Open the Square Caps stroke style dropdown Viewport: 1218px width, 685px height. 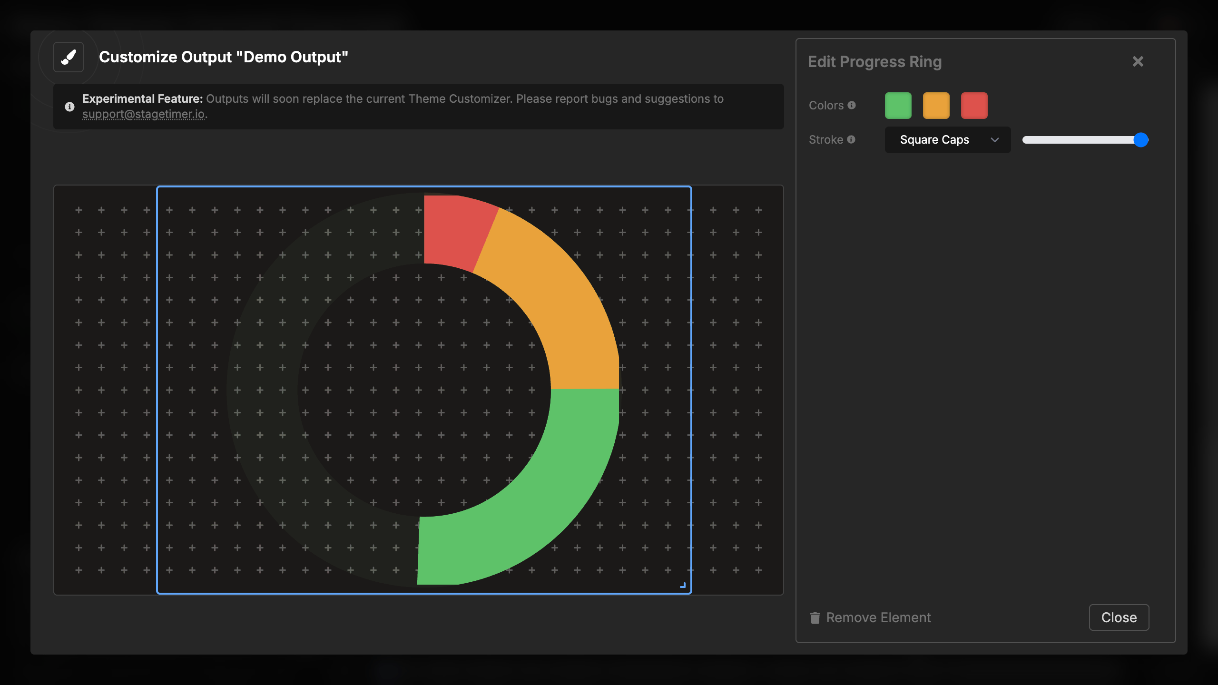click(x=934, y=140)
